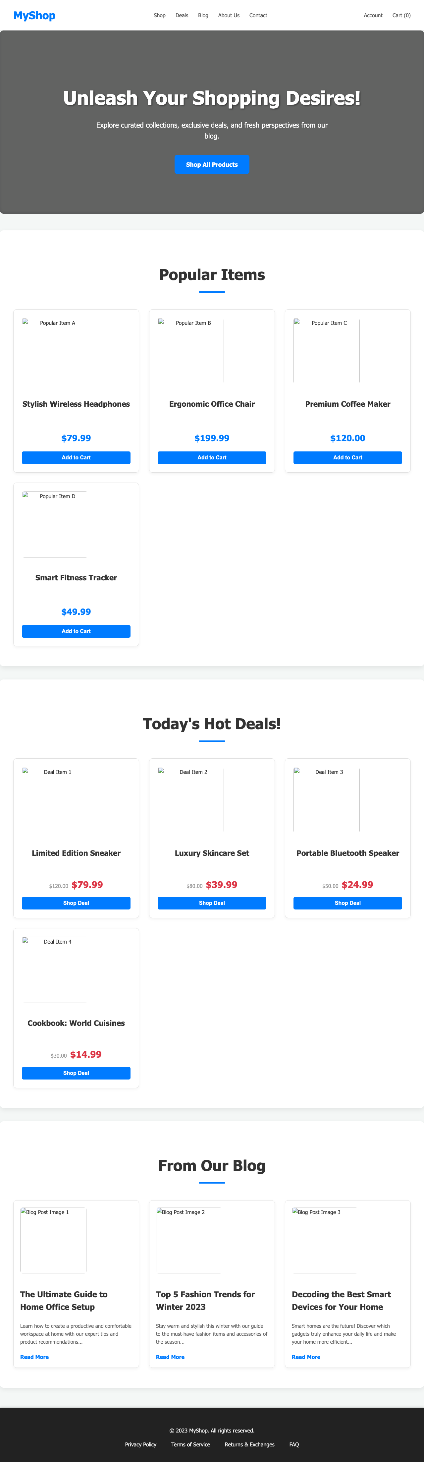Image resolution: width=424 pixels, height=1462 pixels.
Task: Open the About Us page
Action: tap(229, 15)
